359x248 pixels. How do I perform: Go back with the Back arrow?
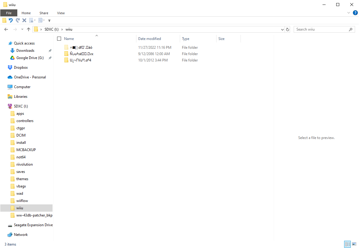tap(6, 29)
